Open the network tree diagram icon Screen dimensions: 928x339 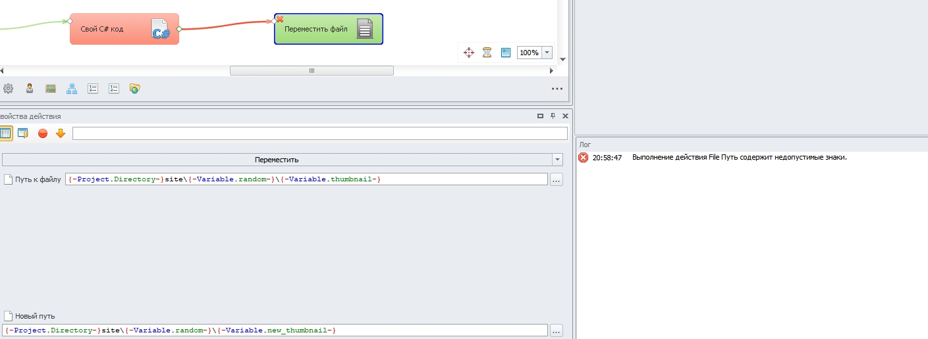(72, 88)
